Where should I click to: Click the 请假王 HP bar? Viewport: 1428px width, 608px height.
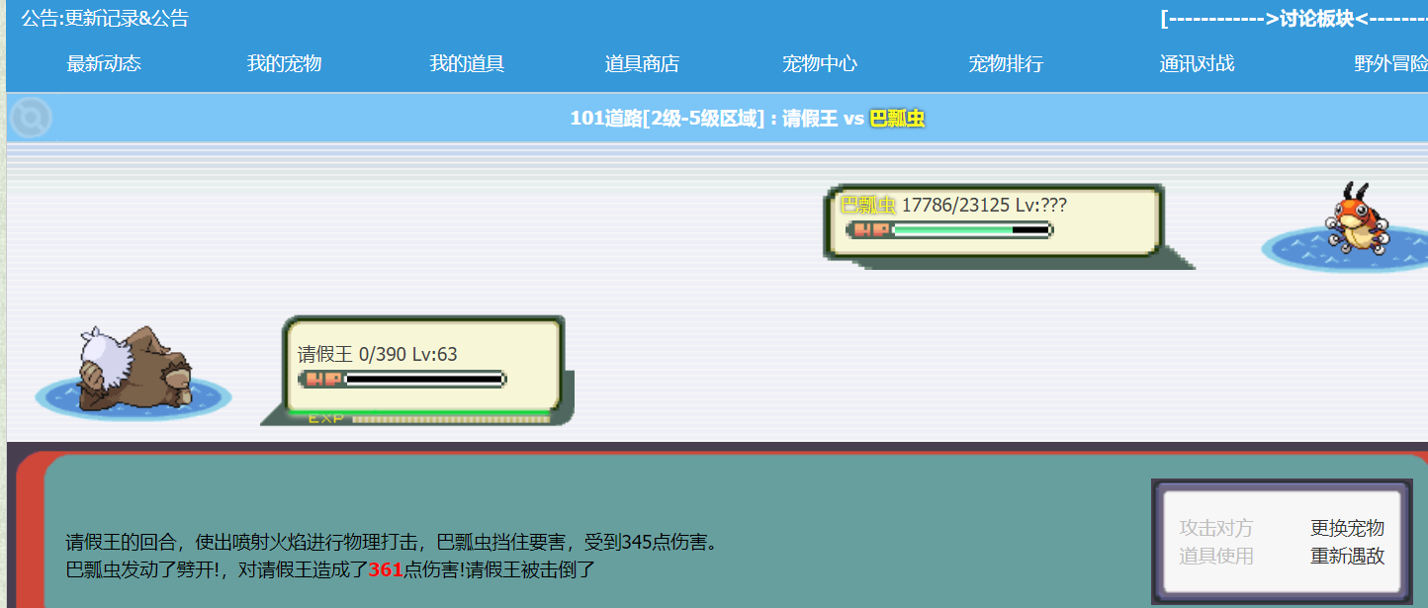[402, 379]
